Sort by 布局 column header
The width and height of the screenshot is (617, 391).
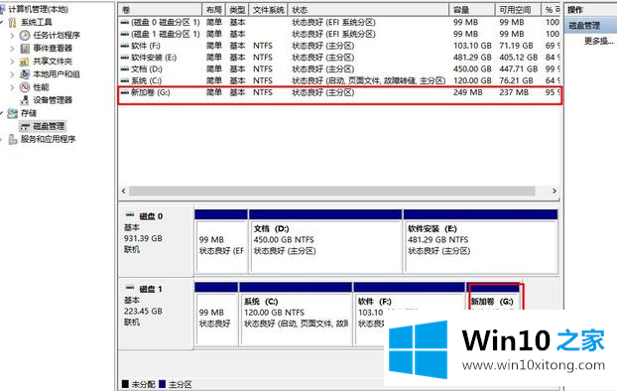tap(213, 10)
